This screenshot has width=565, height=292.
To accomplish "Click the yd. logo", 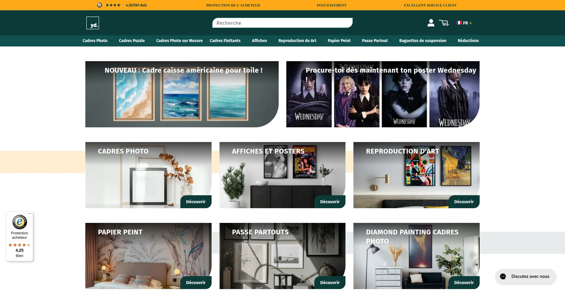I will 93,23.
